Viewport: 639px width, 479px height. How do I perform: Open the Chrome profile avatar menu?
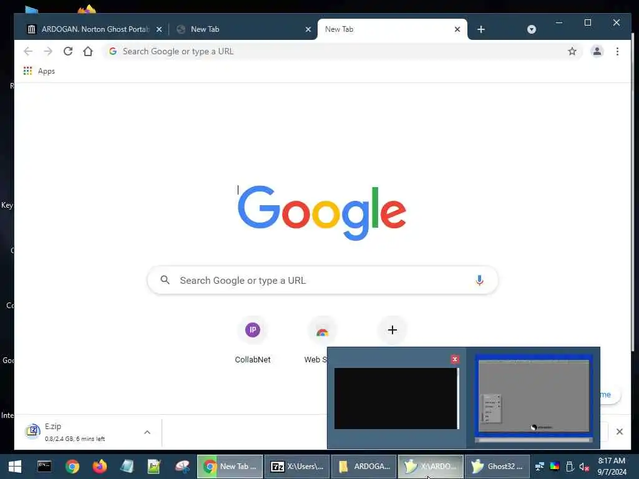(x=597, y=51)
